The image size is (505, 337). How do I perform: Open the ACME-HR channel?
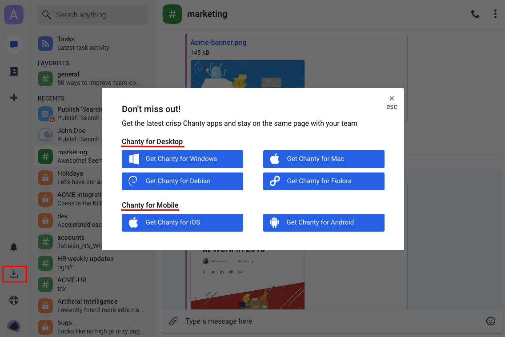click(93, 284)
